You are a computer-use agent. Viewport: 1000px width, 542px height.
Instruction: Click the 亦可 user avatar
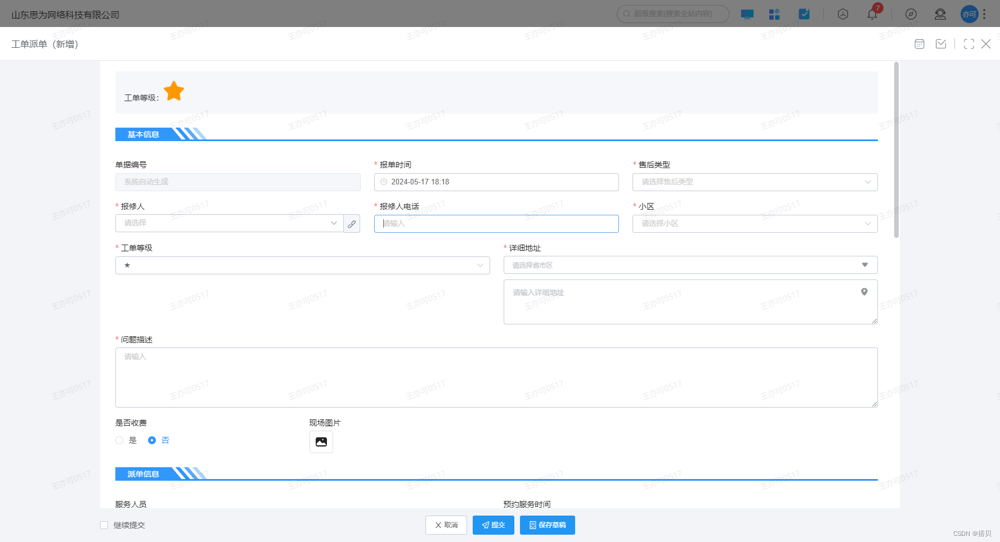pyautogui.click(x=969, y=14)
